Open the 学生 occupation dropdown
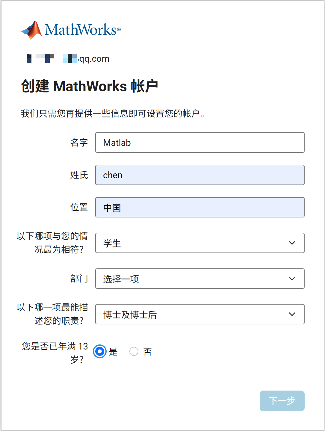The image size is (325, 431). click(x=200, y=243)
